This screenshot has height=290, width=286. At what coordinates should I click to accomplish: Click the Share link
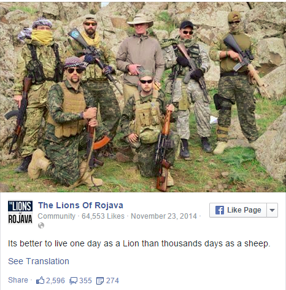[18, 280]
